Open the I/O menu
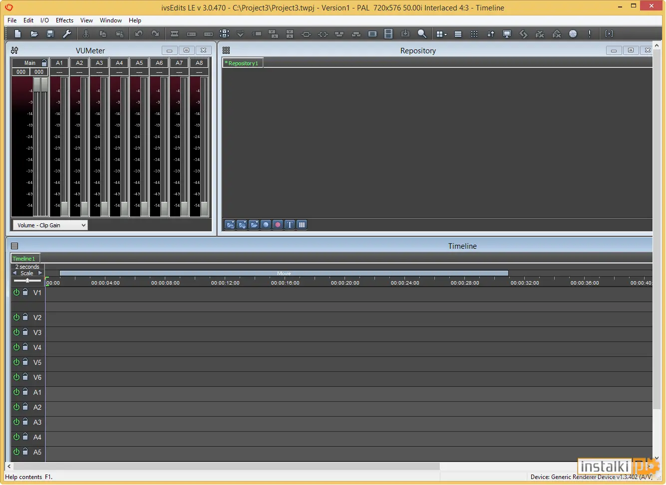 [44, 20]
